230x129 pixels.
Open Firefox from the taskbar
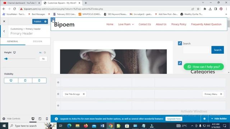(86, 126)
